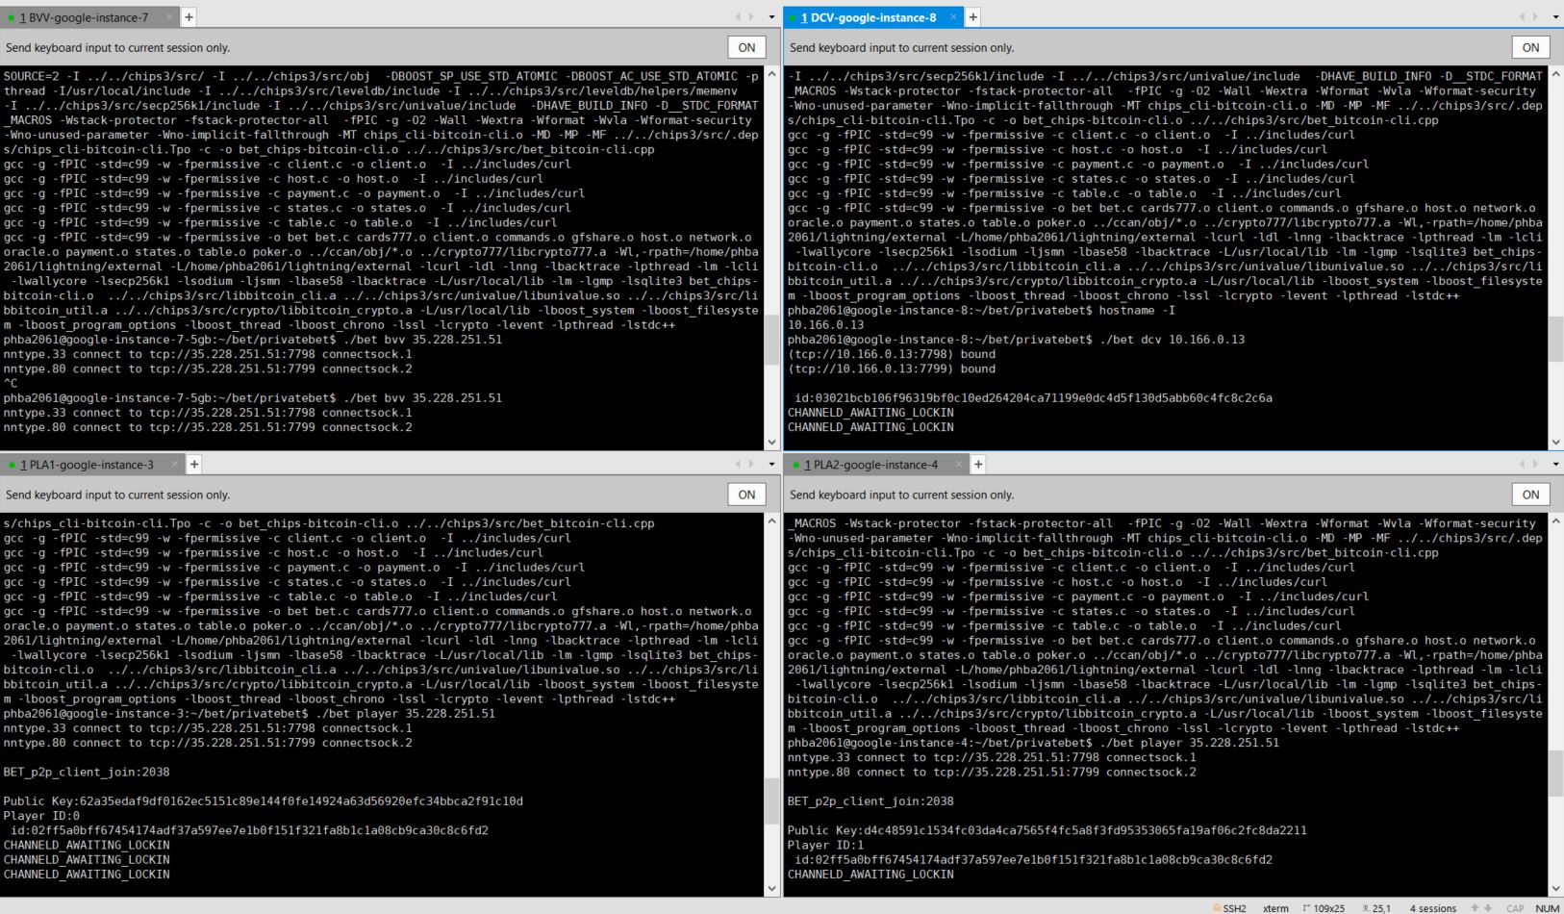
Task: Toggle ON button in DCV session pane
Action: [1530, 47]
